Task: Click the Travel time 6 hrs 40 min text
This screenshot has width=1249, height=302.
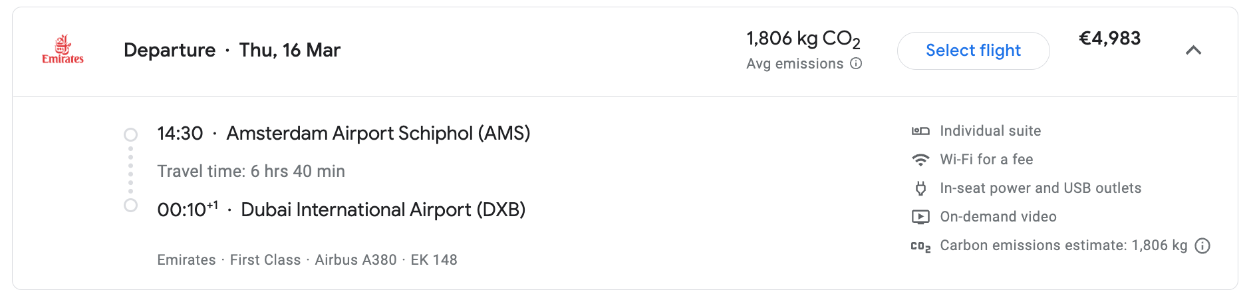Action: (x=251, y=172)
